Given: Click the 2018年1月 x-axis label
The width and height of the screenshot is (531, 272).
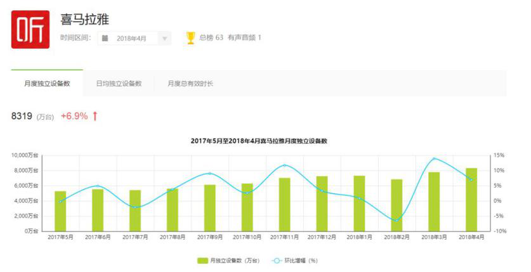Looking at the screenshot, I should pyautogui.click(x=359, y=237).
